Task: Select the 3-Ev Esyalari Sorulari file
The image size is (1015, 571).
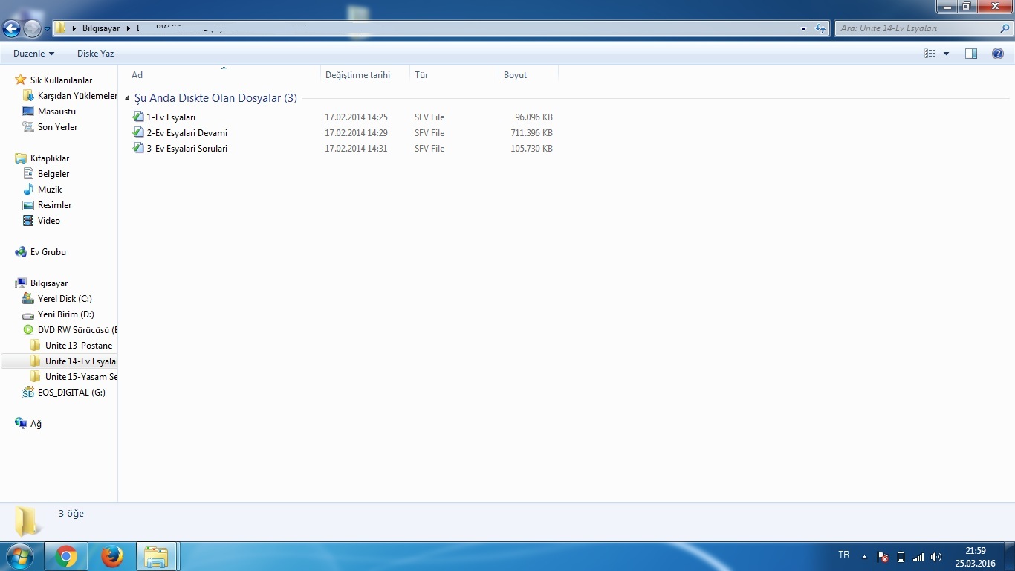Action: pyautogui.click(x=187, y=149)
